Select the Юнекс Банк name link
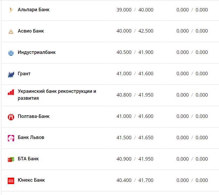Image resolution: width=219 pixels, height=195 pixels. (x=31, y=180)
